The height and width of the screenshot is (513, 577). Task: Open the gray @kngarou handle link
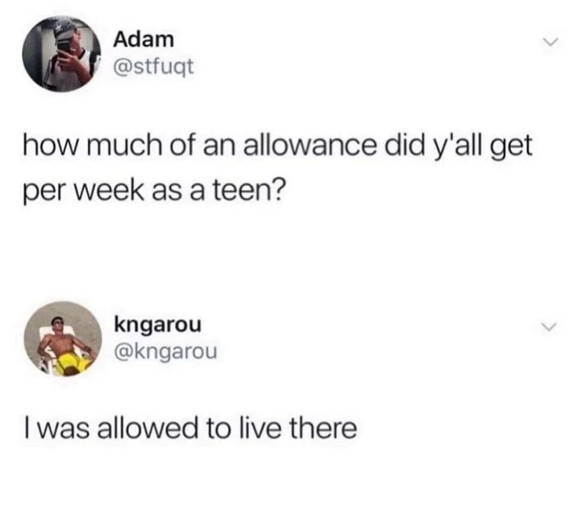tap(166, 352)
